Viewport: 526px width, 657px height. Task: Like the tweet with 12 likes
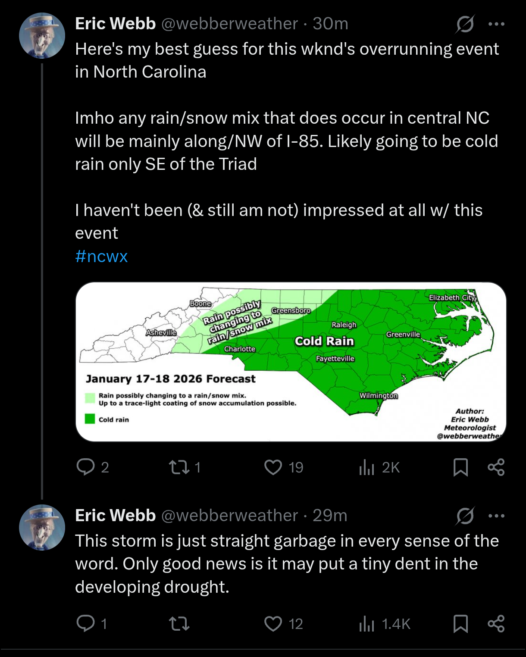[x=273, y=624]
